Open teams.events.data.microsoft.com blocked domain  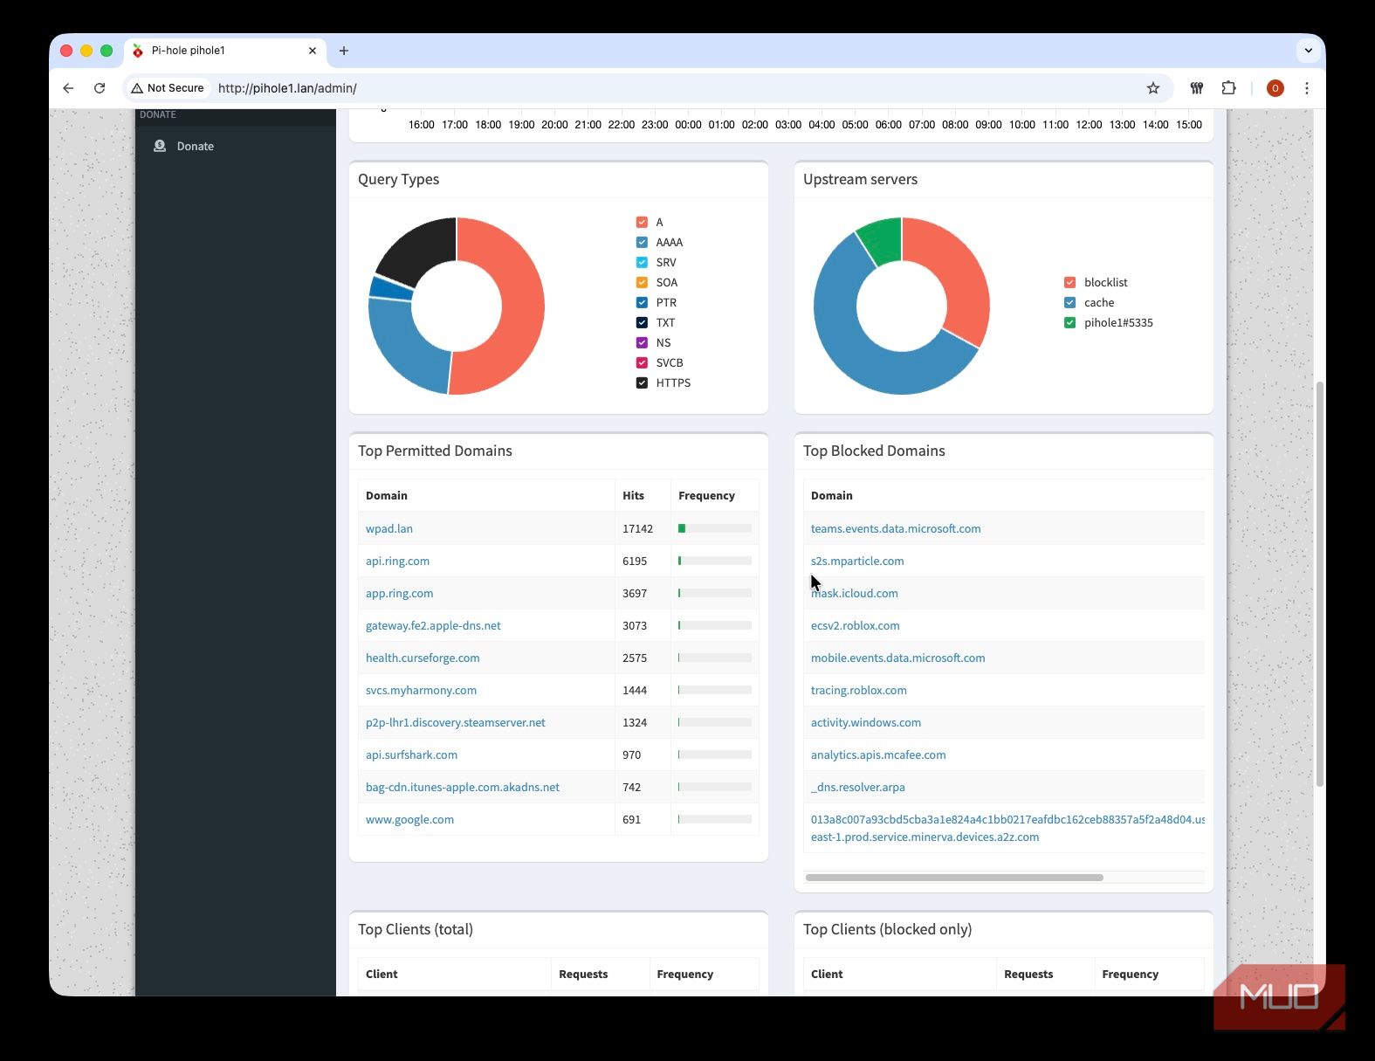[x=896, y=528]
